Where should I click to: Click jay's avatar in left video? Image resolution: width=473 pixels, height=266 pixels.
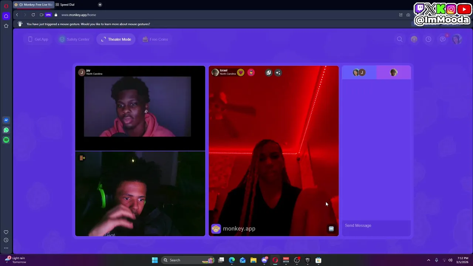(x=82, y=72)
